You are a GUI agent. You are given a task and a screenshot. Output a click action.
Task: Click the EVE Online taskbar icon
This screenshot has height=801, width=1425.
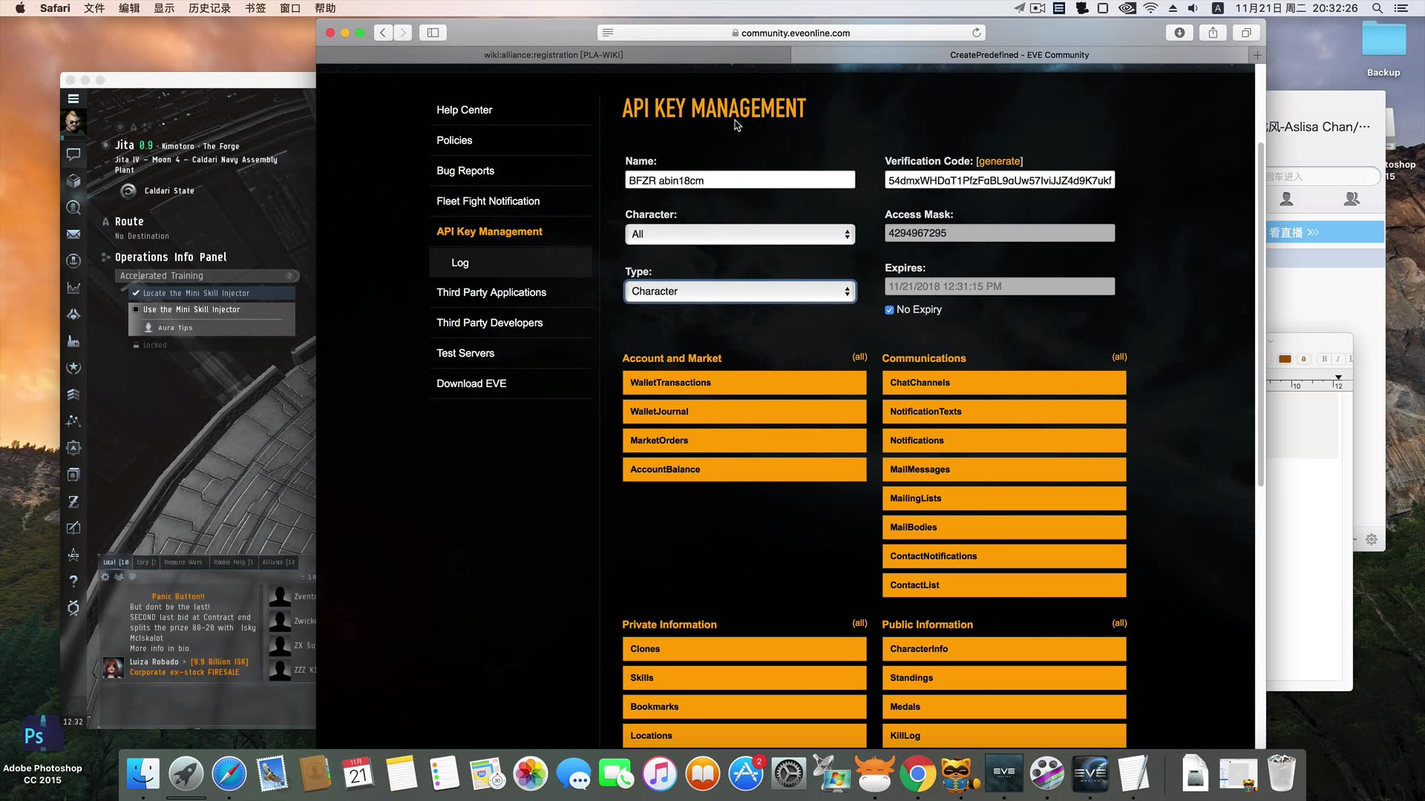coord(1002,774)
